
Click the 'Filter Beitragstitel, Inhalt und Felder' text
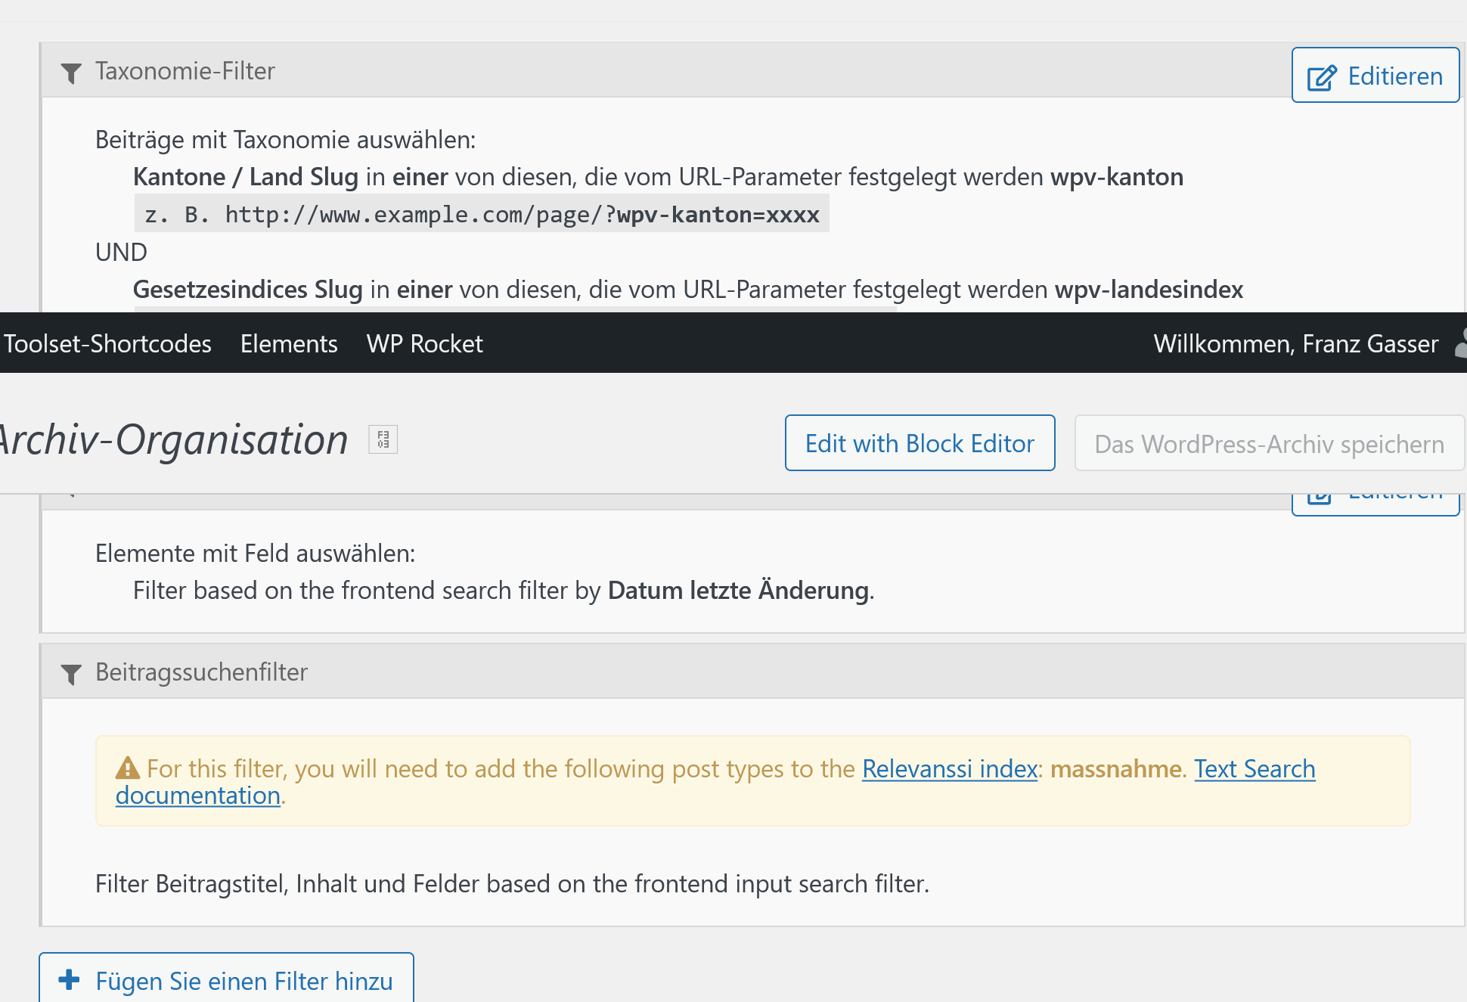[287, 883]
